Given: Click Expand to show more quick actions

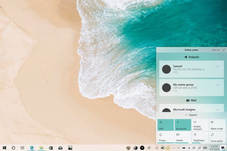Looking at the screenshot, I should pyautogui.click(x=191, y=115).
